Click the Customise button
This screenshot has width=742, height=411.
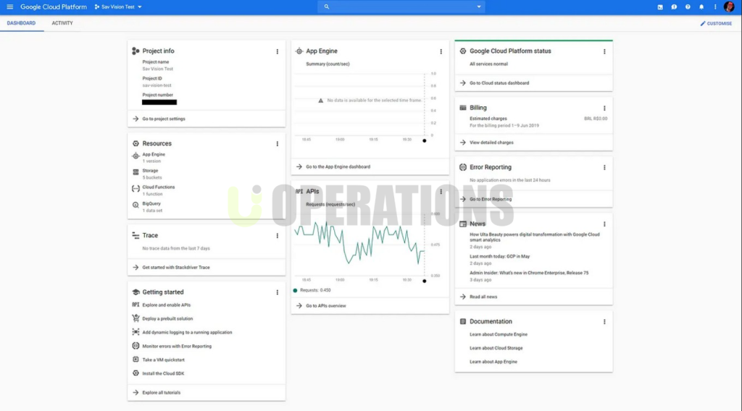click(x=716, y=23)
